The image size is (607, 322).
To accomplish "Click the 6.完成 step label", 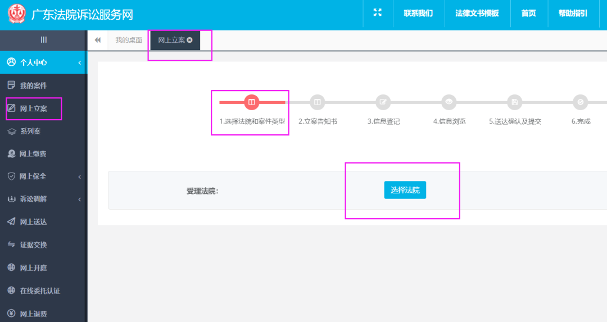I will (x=581, y=121).
